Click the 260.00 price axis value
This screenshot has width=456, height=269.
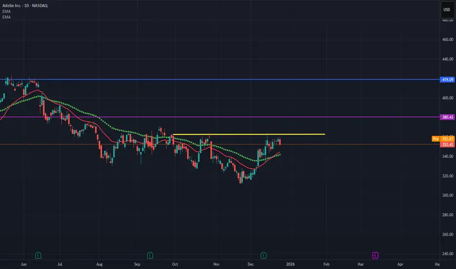click(448, 234)
